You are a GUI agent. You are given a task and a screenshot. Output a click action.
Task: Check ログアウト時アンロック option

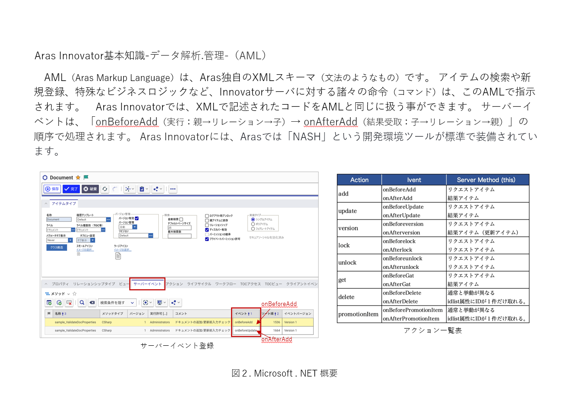pyautogui.click(x=207, y=216)
